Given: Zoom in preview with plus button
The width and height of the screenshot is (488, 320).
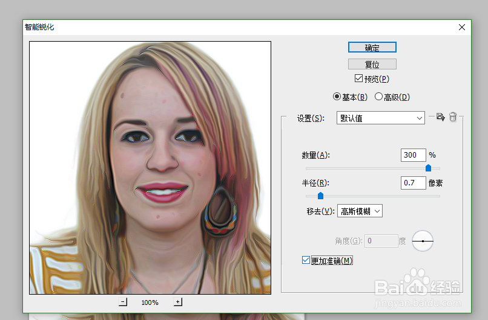Looking at the screenshot, I should point(178,302).
